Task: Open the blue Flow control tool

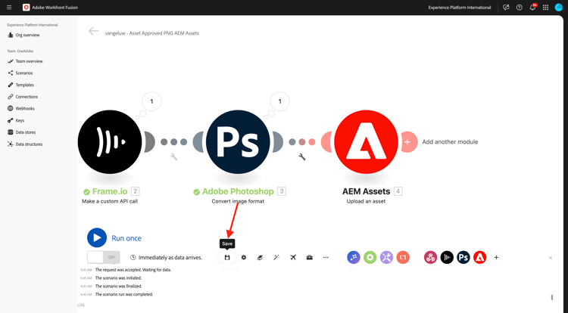Action: [354, 257]
